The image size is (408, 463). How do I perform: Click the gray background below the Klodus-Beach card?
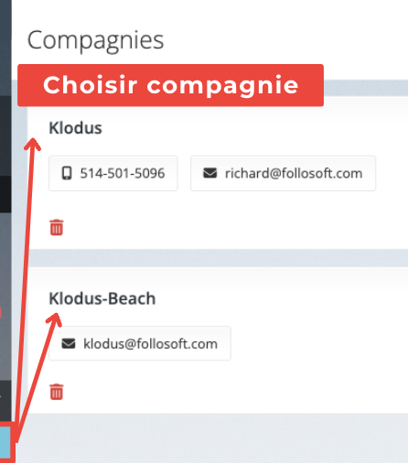pos(213,438)
